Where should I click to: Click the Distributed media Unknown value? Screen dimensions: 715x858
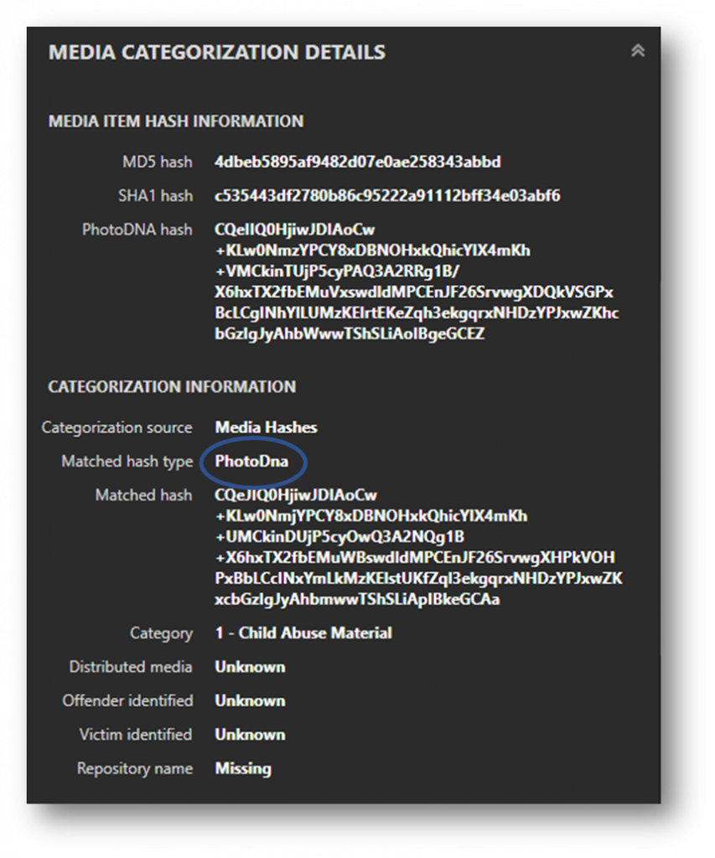[x=249, y=667]
